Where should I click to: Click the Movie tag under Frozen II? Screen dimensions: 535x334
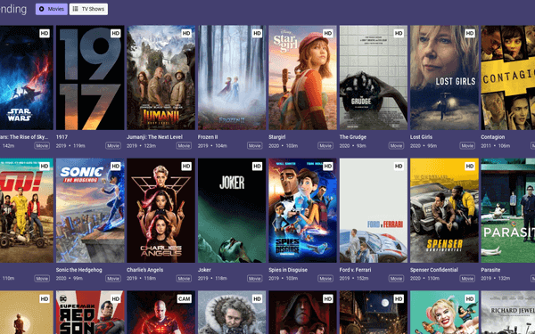(x=255, y=146)
